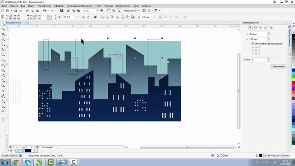Select the bottom-right anchor point in position grid
The width and height of the screenshot is (295, 166).
click(259, 54)
